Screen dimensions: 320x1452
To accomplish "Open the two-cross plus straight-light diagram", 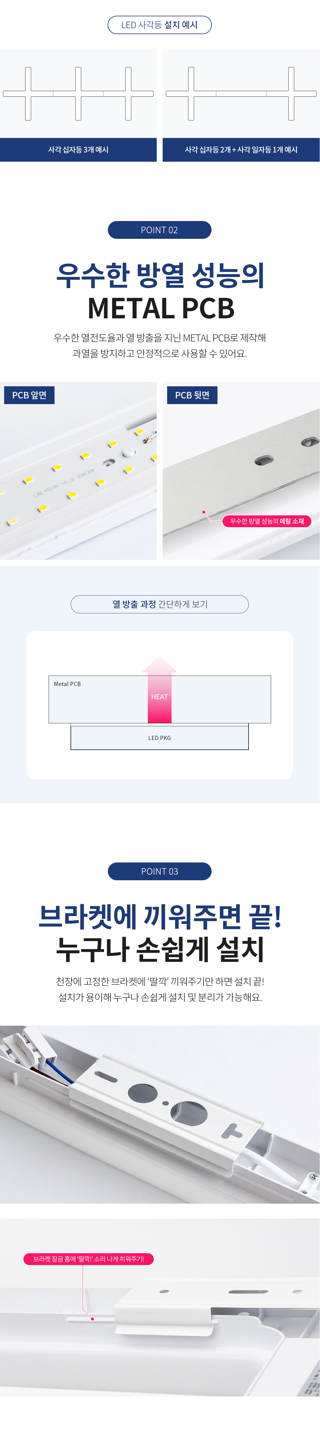I will tap(241, 93).
